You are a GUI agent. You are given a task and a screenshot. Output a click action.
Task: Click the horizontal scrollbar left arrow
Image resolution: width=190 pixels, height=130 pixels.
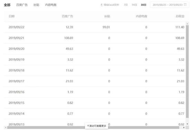5,128
